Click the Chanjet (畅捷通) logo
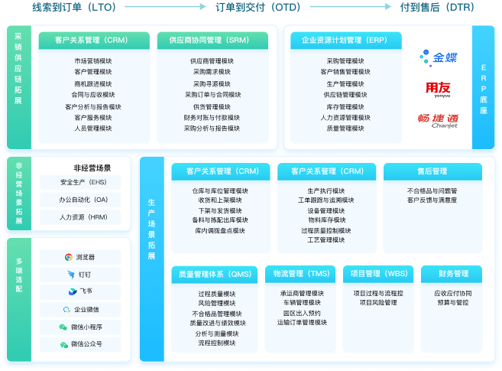The width and height of the screenshot is (502, 371). [439, 119]
